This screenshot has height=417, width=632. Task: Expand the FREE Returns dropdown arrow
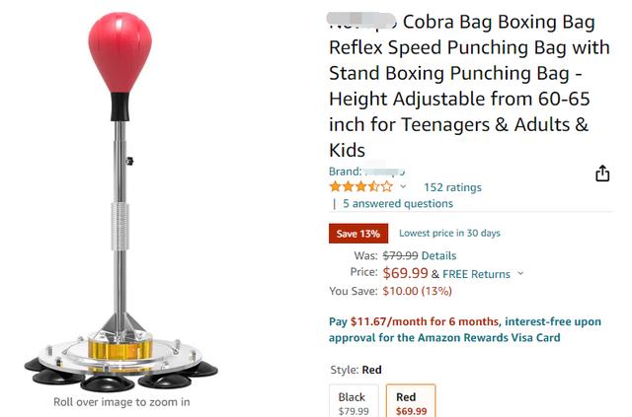[520, 273]
